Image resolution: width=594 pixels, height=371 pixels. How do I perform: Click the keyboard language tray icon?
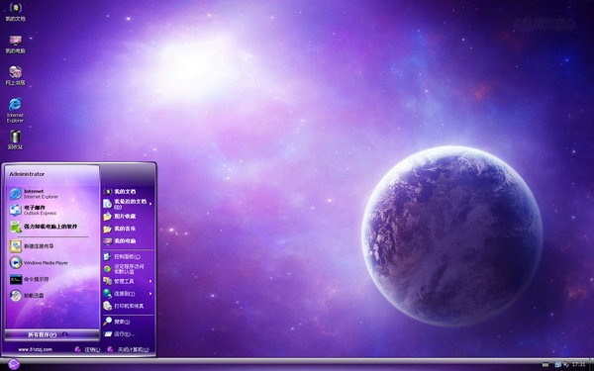[545, 364]
